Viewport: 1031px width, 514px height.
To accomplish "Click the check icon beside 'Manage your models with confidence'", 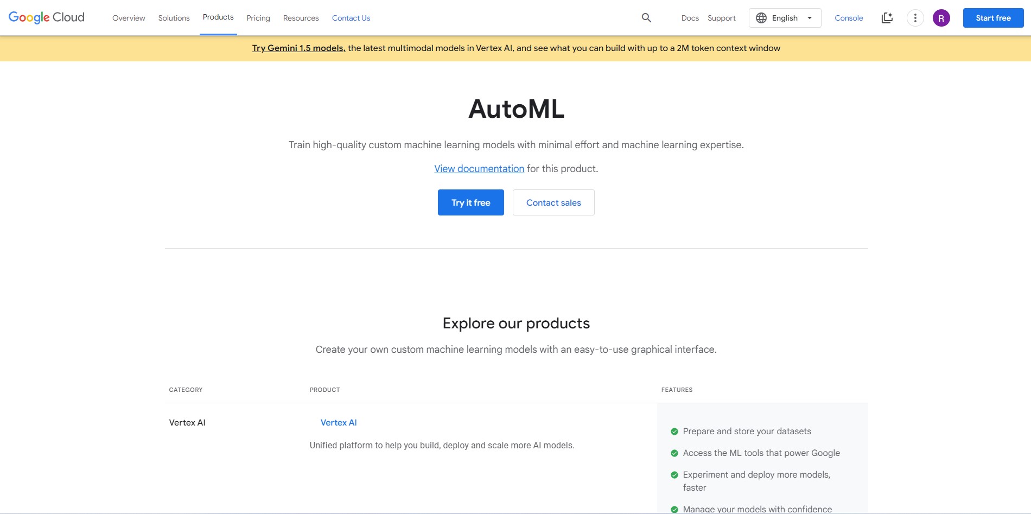I will pyautogui.click(x=674, y=510).
